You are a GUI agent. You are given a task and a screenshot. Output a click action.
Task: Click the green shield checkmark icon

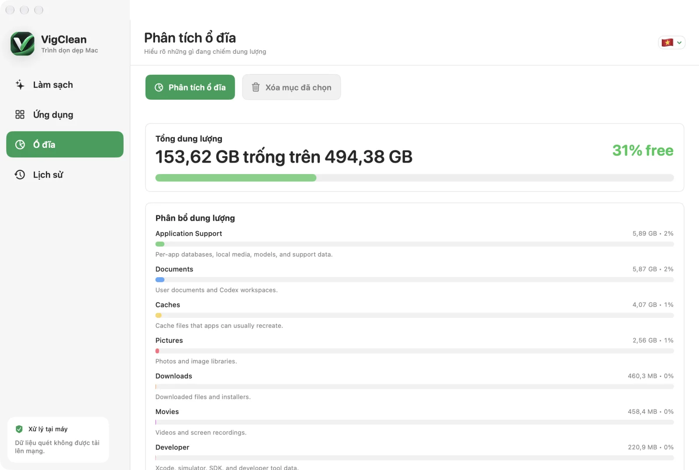(19, 429)
